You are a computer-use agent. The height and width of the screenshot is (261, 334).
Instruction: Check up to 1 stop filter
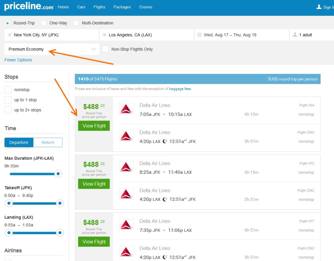tap(9, 100)
